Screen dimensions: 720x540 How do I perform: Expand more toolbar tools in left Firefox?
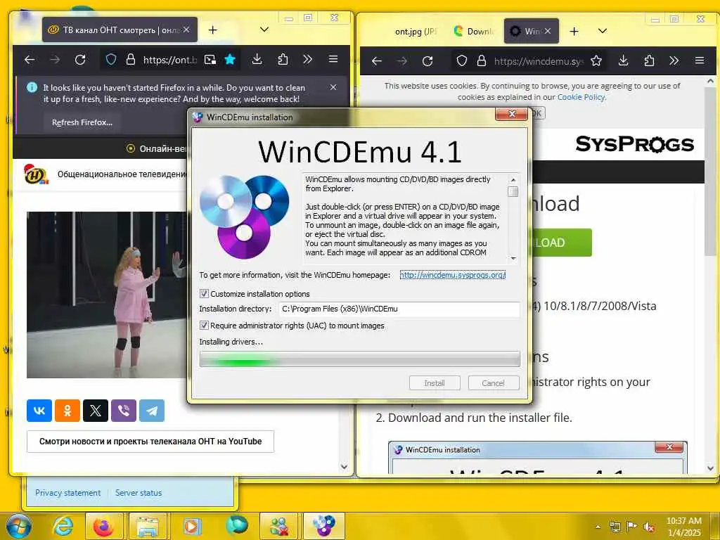tap(308, 59)
